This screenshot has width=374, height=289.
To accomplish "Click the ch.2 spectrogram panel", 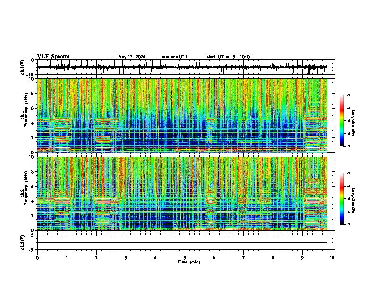I will pyautogui.click(x=182, y=194).
